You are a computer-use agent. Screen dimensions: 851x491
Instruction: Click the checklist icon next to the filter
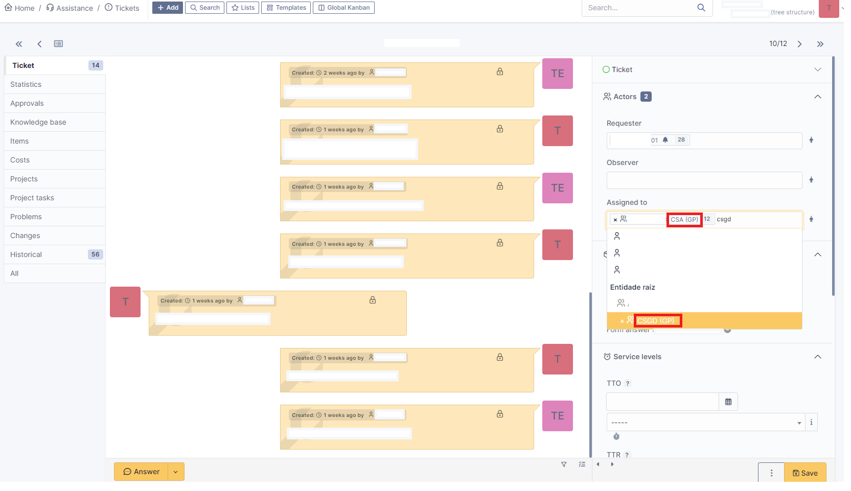point(582,464)
